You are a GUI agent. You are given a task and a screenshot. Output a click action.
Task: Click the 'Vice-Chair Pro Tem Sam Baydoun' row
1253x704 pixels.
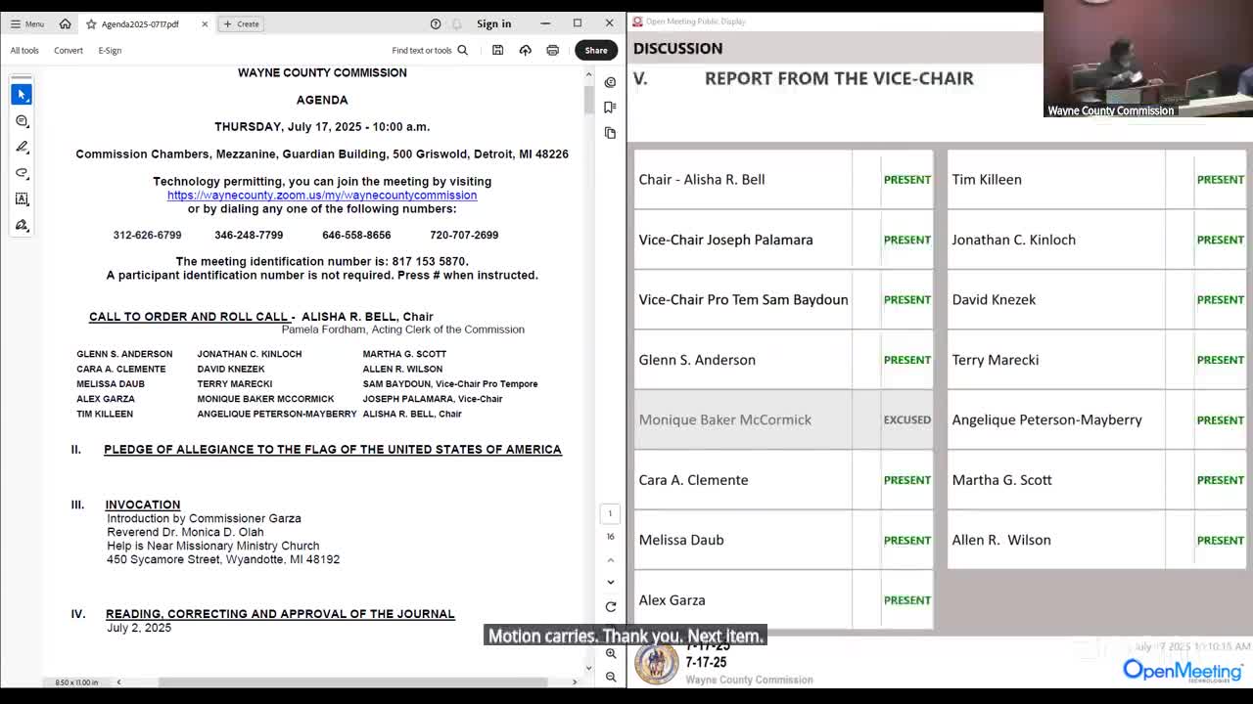pyautogui.click(x=783, y=299)
